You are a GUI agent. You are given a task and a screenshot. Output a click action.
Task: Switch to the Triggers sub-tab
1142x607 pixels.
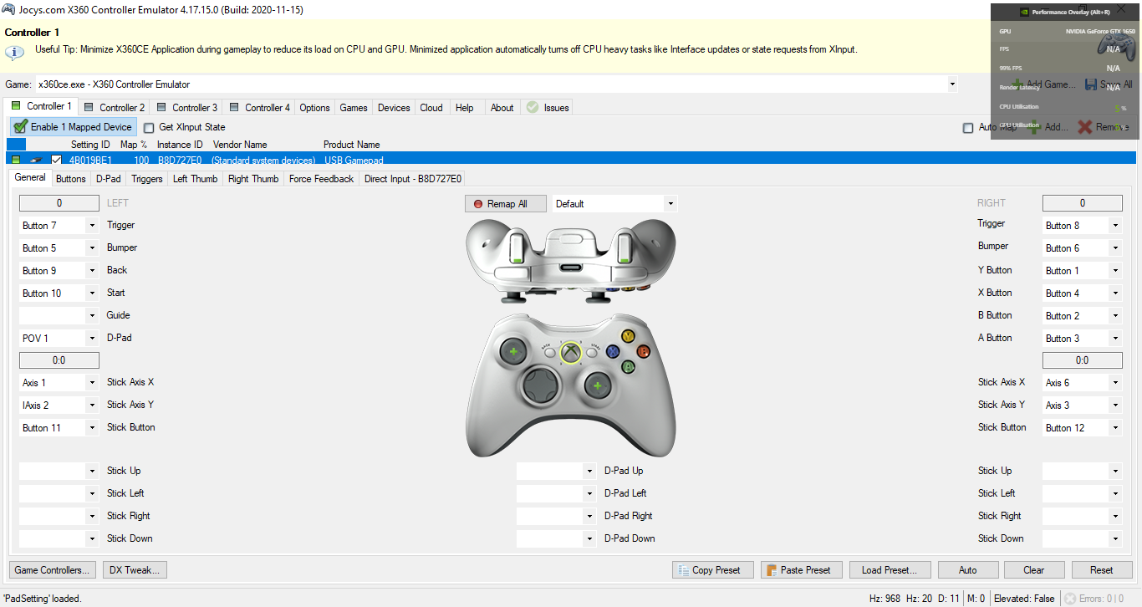pos(147,179)
